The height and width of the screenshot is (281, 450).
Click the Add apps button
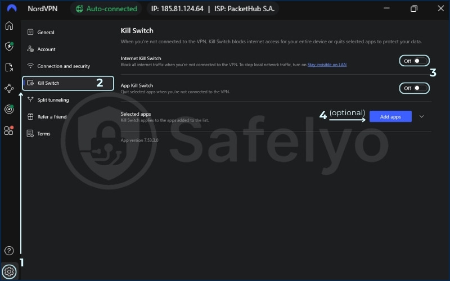pos(390,116)
